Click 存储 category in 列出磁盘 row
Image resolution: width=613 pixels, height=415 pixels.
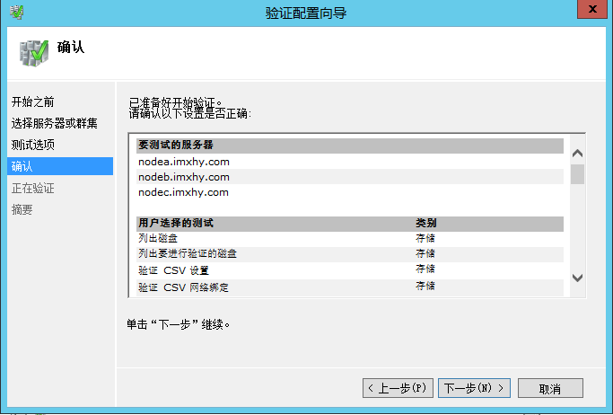click(425, 238)
